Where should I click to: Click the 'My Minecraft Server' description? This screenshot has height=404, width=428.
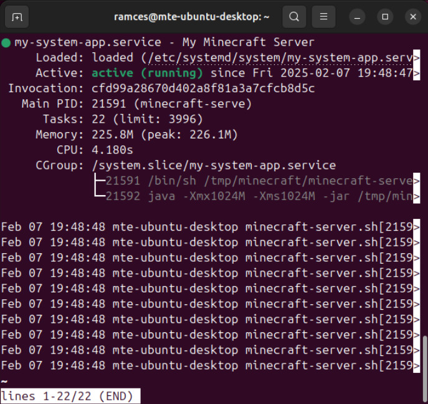click(x=248, y=42)
